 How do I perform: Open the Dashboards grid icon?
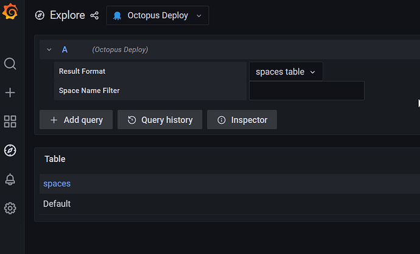pyautogui.click(x=10, y=121)
